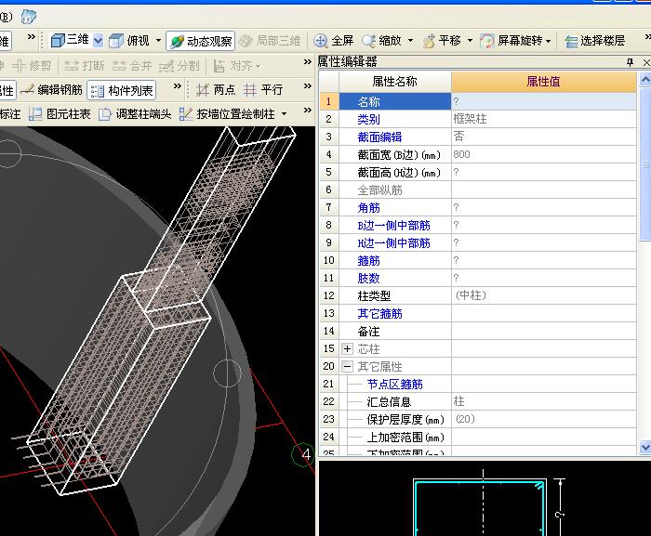Pin the 属性编辑器 panel
Image resolution: width=651 pixels, height=536 pixels.
pyautogui.click(x=631, y=62)
